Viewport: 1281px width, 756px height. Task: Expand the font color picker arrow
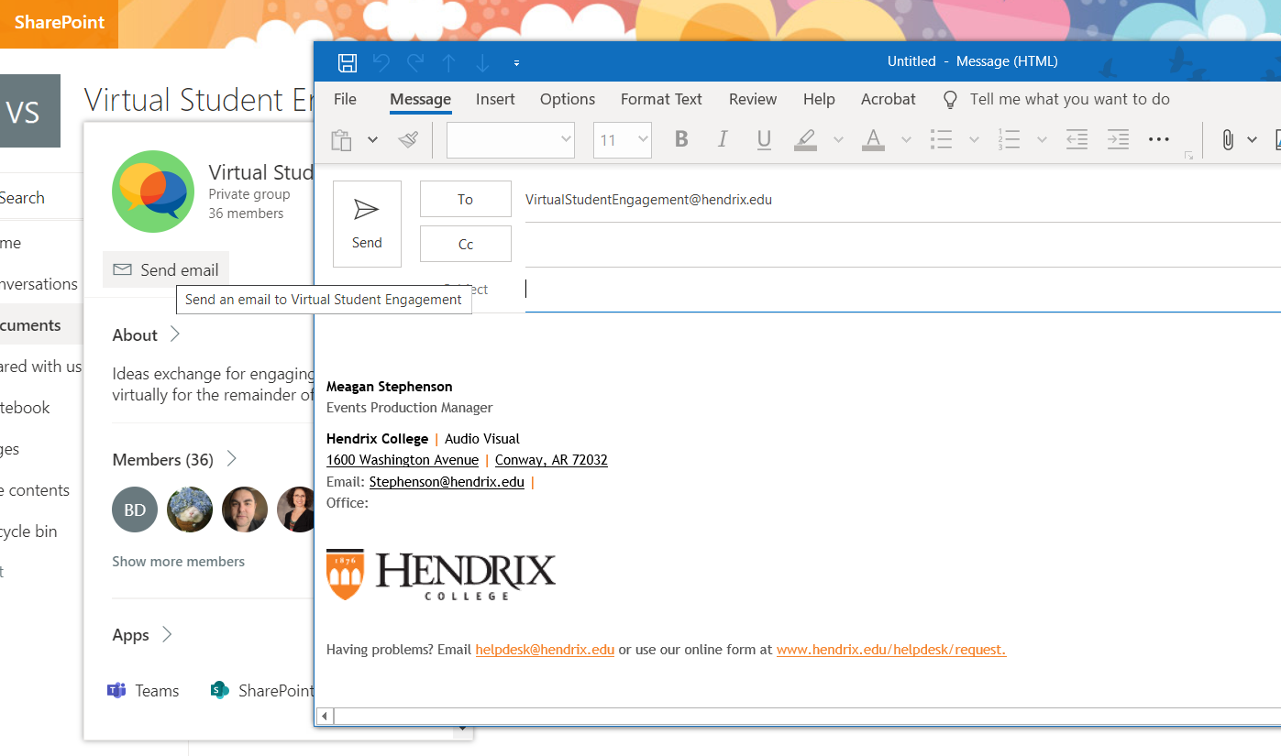pyautogui.click(x=906, y=140)
